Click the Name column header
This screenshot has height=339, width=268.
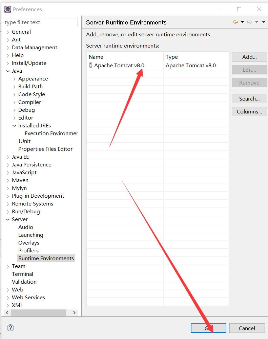pos(125,57)
